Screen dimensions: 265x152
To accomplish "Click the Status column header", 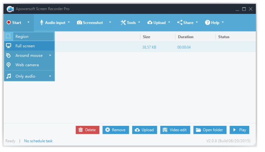I will tap(224, 37).
